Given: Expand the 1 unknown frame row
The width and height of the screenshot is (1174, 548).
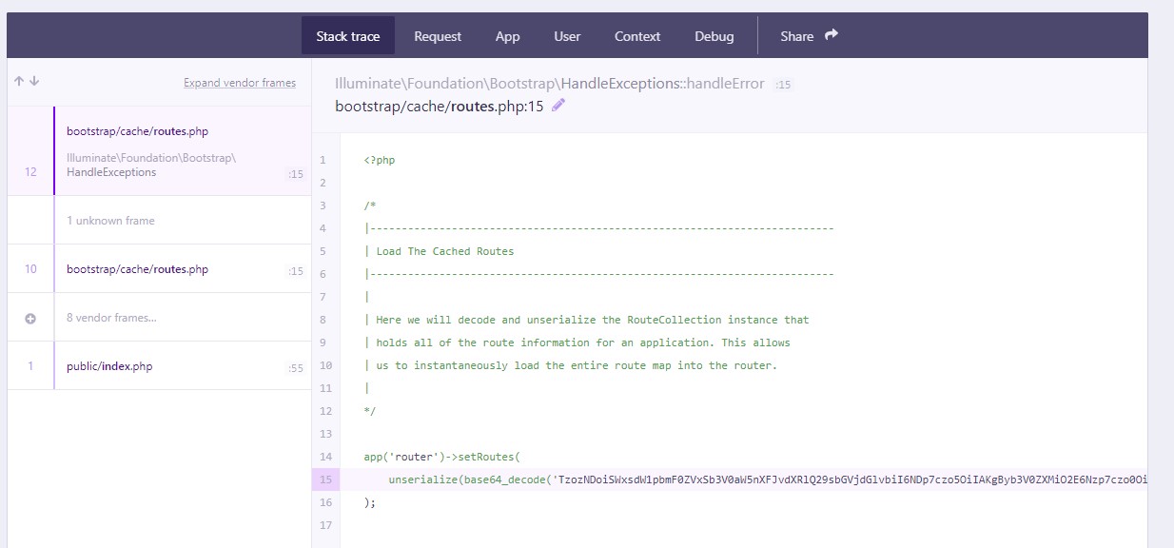Looking at the screenshot, I should [110, 221].
